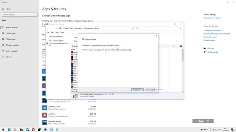Click Give feedback link in Settings
The height and width of the screenshot is (132, 236).
click(x=213, y=52)
